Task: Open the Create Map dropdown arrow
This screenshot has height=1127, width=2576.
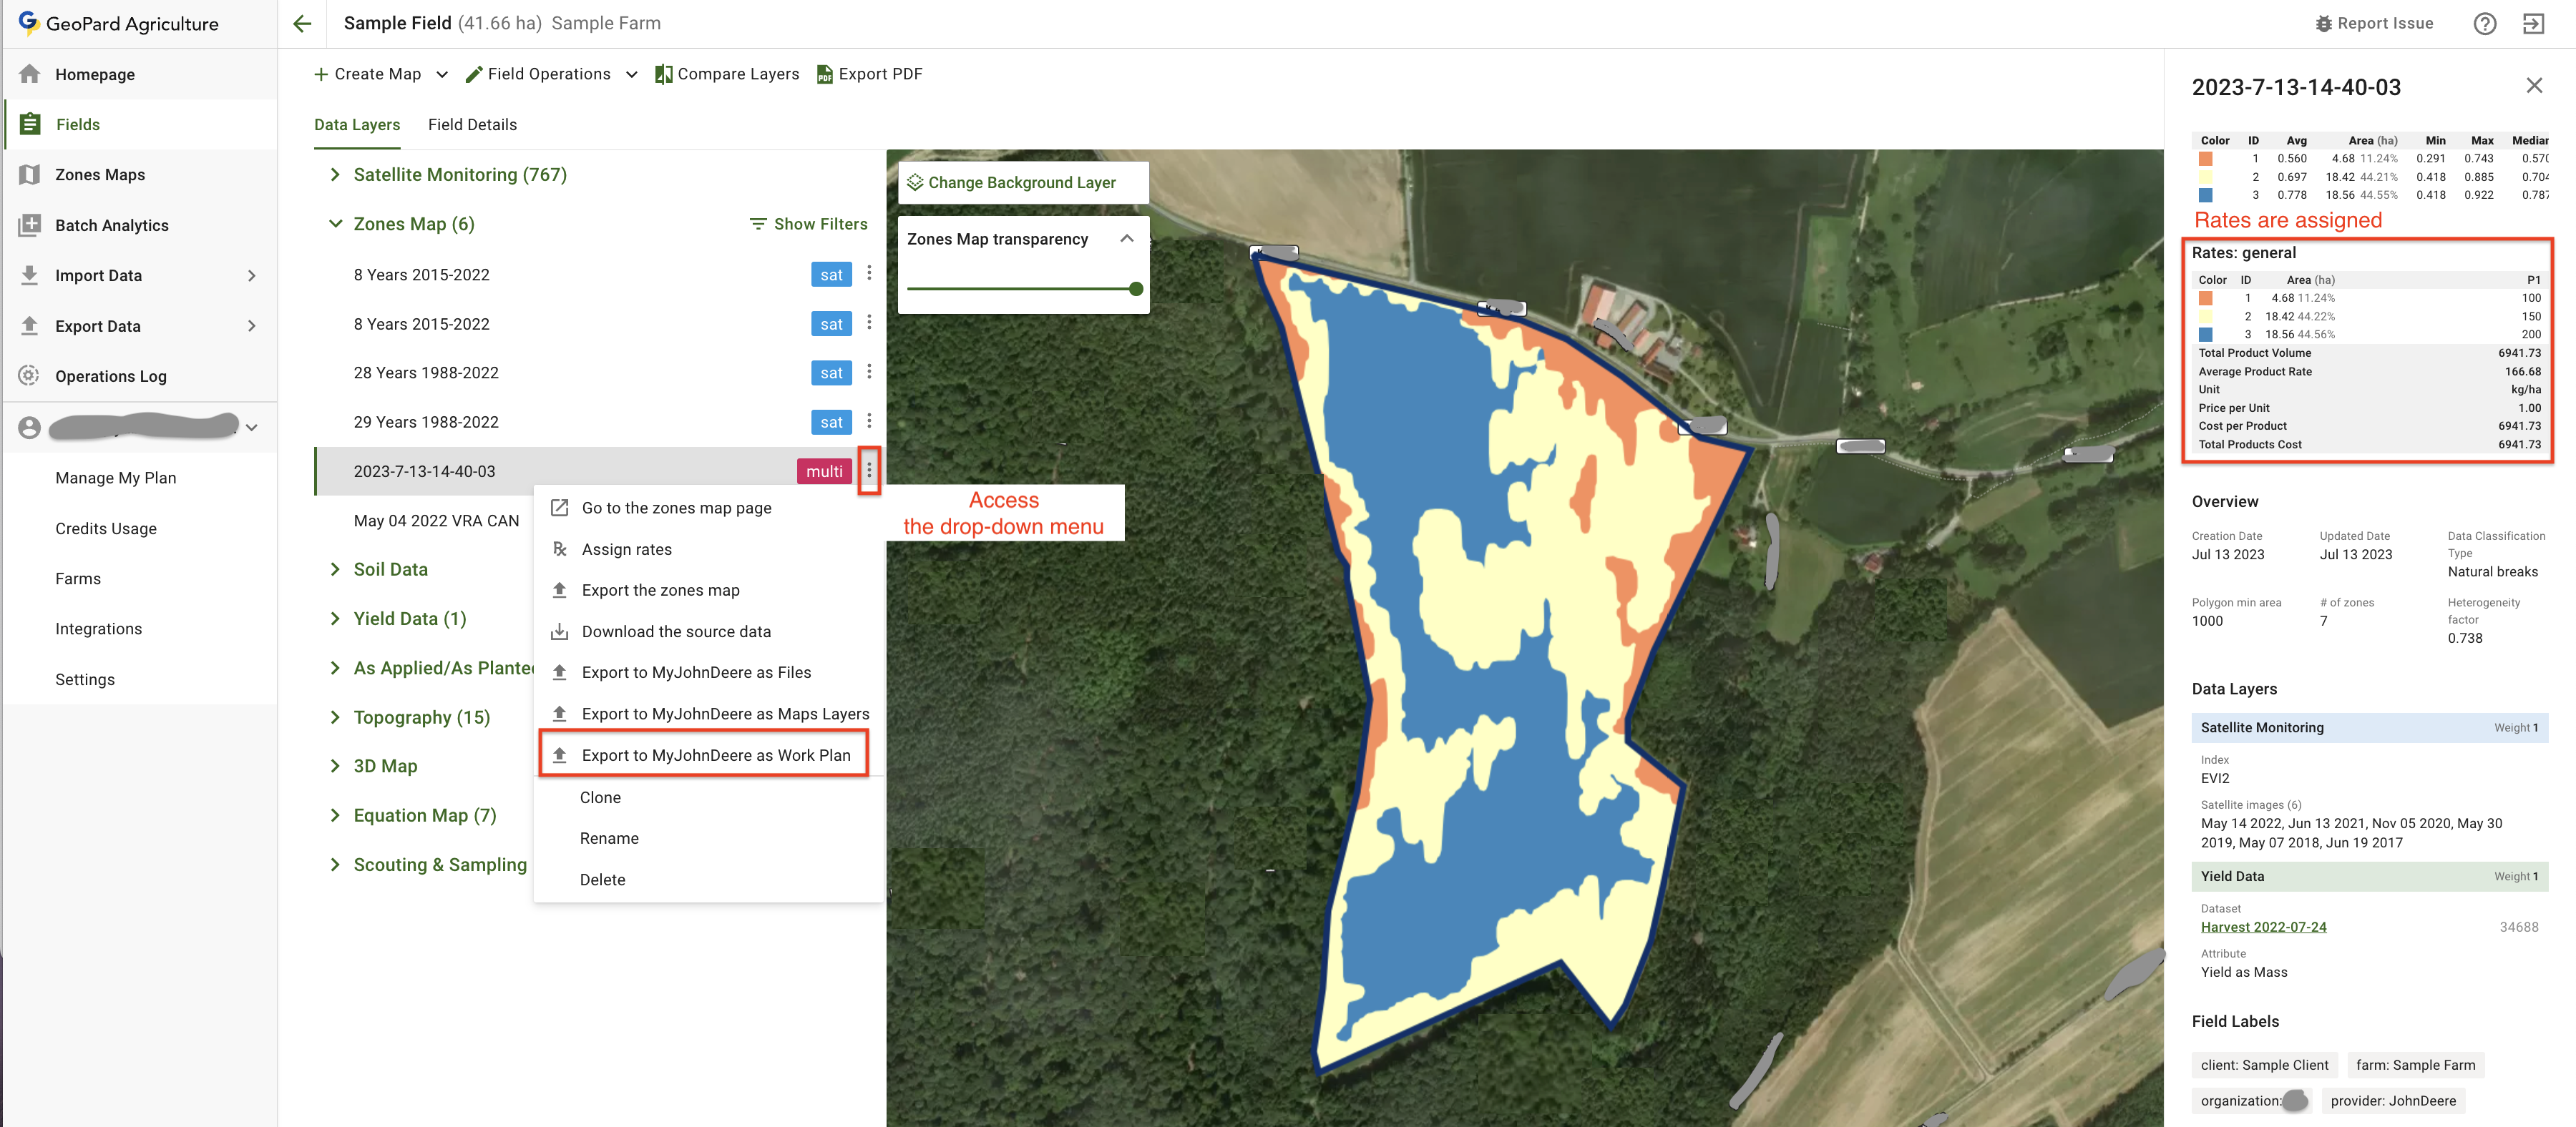Action: (x=442, y=74)
